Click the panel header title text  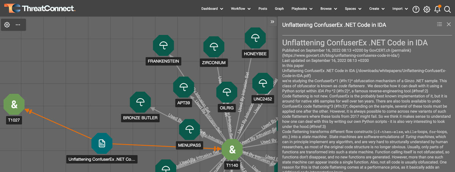335,25
